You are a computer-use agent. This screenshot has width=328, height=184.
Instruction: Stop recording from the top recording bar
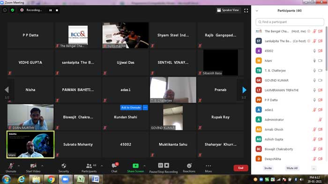click(57, 10)
